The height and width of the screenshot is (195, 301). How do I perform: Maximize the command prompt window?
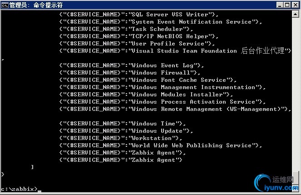[x=287, y=5]
